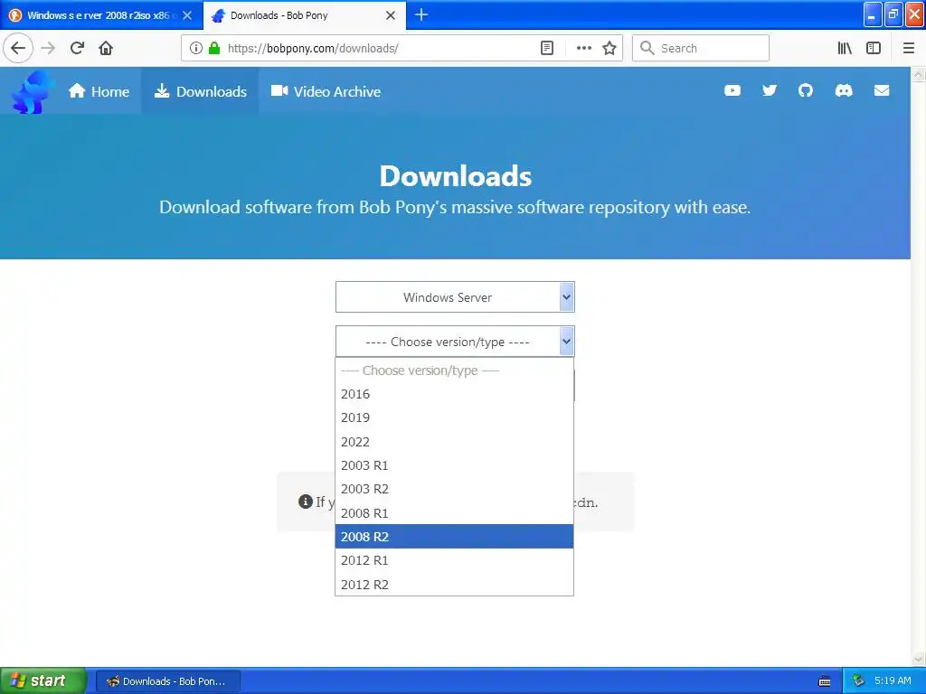Open a new tab with plus button
Screen dimensions: 926x694
421,14
